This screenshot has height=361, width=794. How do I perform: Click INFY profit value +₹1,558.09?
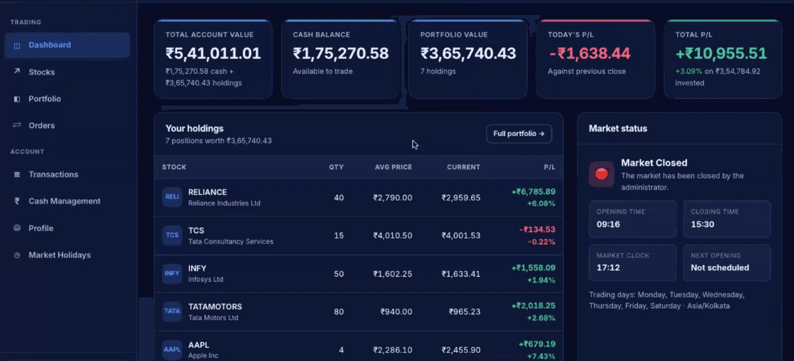pyautogui.click(x=533, y=268)
